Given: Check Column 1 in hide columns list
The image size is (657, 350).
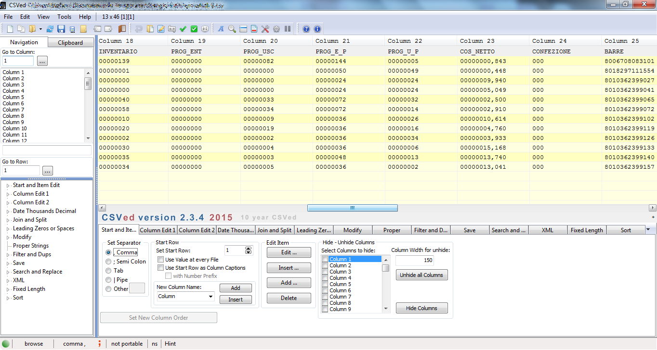Looking at the screenshot, I should 325,259.
